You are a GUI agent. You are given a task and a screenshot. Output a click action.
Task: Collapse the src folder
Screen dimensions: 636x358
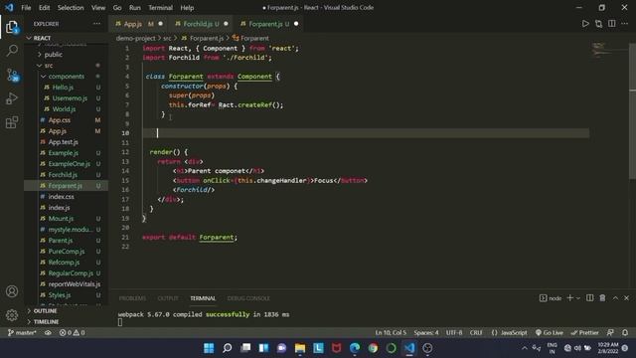[67, 66]
